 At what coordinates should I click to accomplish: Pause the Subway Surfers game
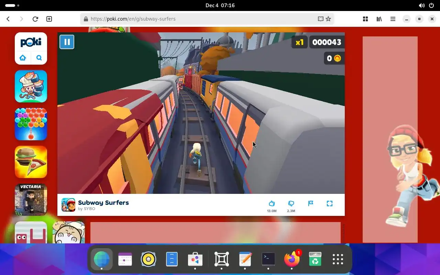click(x=67, y=42)
